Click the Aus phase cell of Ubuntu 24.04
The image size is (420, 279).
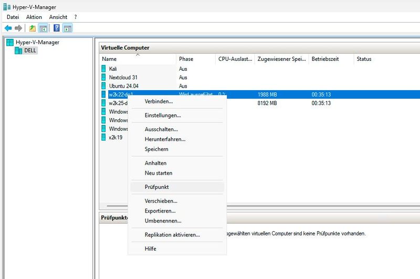click(183, 86)
